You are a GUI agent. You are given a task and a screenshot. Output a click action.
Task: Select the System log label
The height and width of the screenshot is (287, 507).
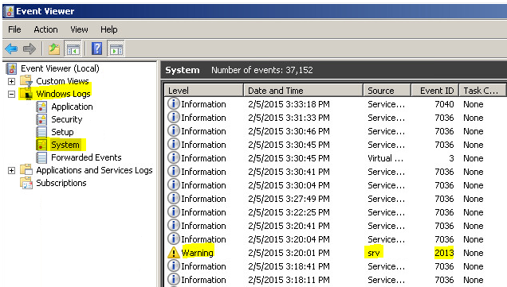pyautogui.click(x=65, y=145)
